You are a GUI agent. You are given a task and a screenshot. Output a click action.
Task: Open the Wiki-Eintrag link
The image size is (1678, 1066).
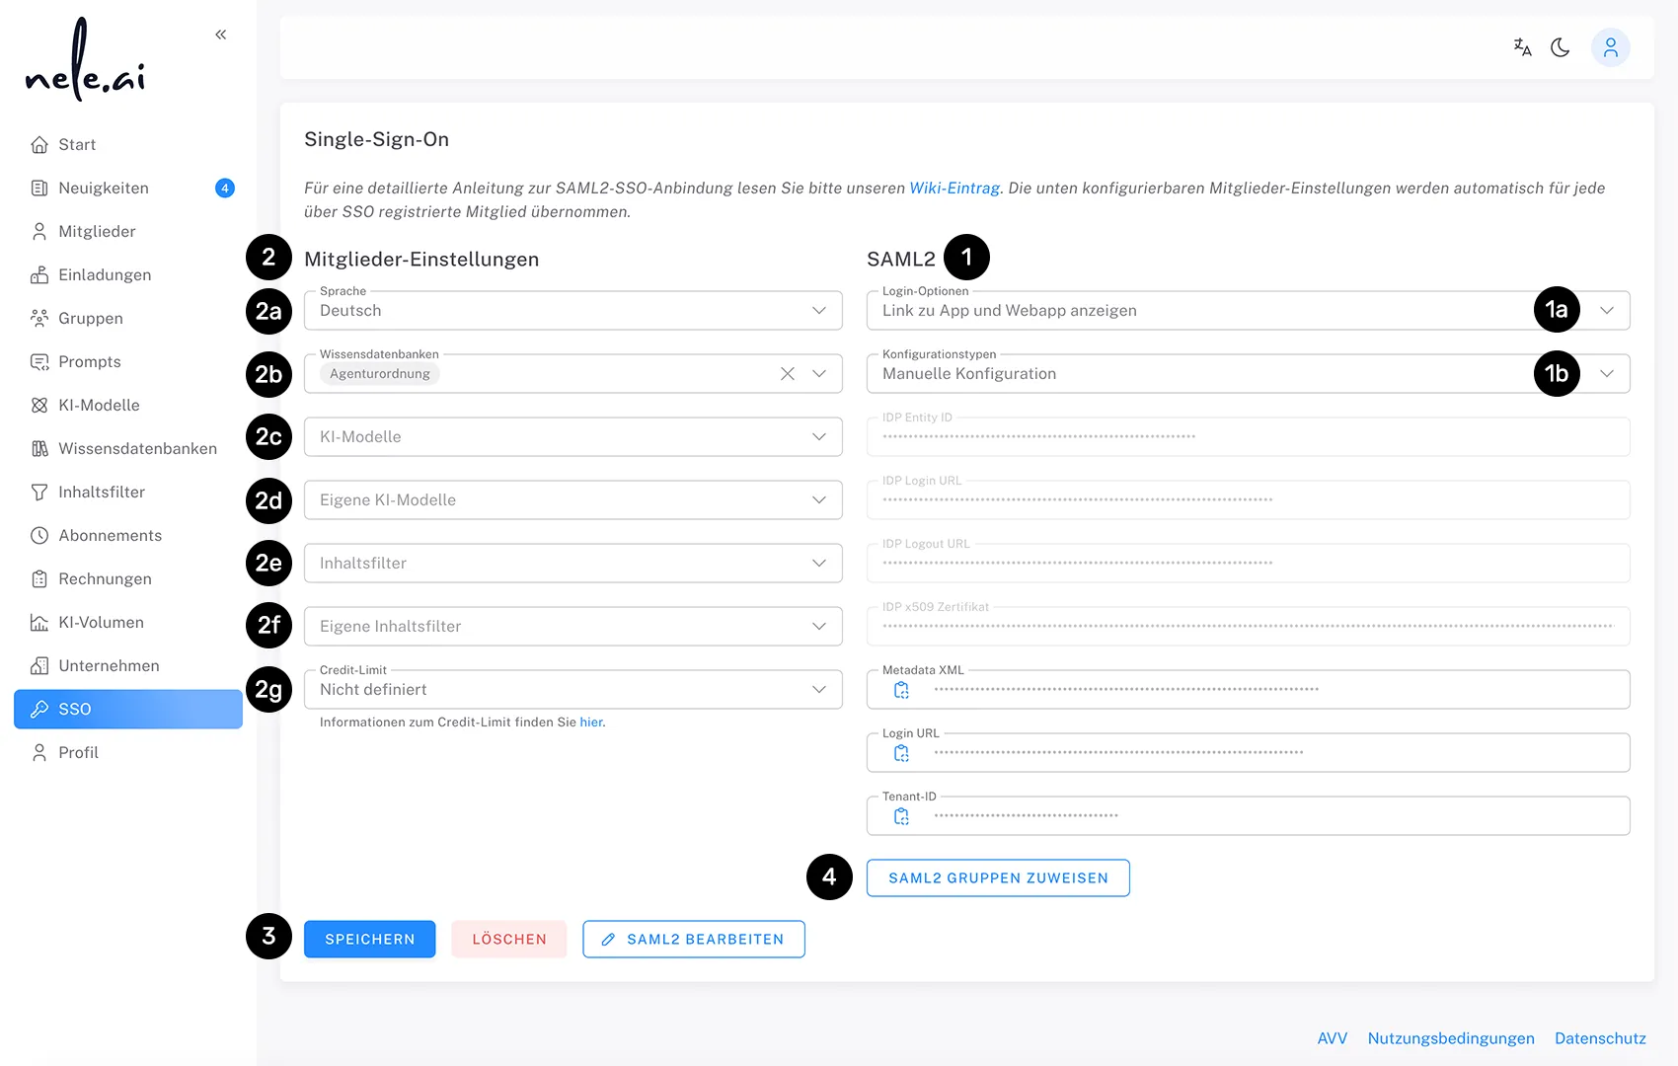click(x=953, y=187)
